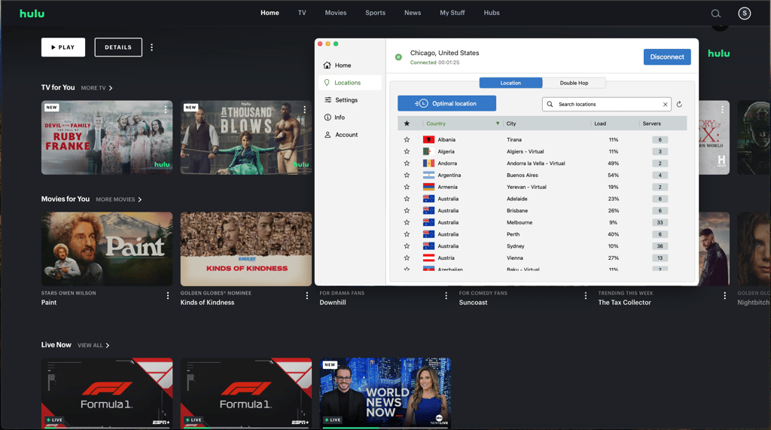This screenshot has height=430, width=771.
Task: Click the Disconnect button
Action: point(667,57)
